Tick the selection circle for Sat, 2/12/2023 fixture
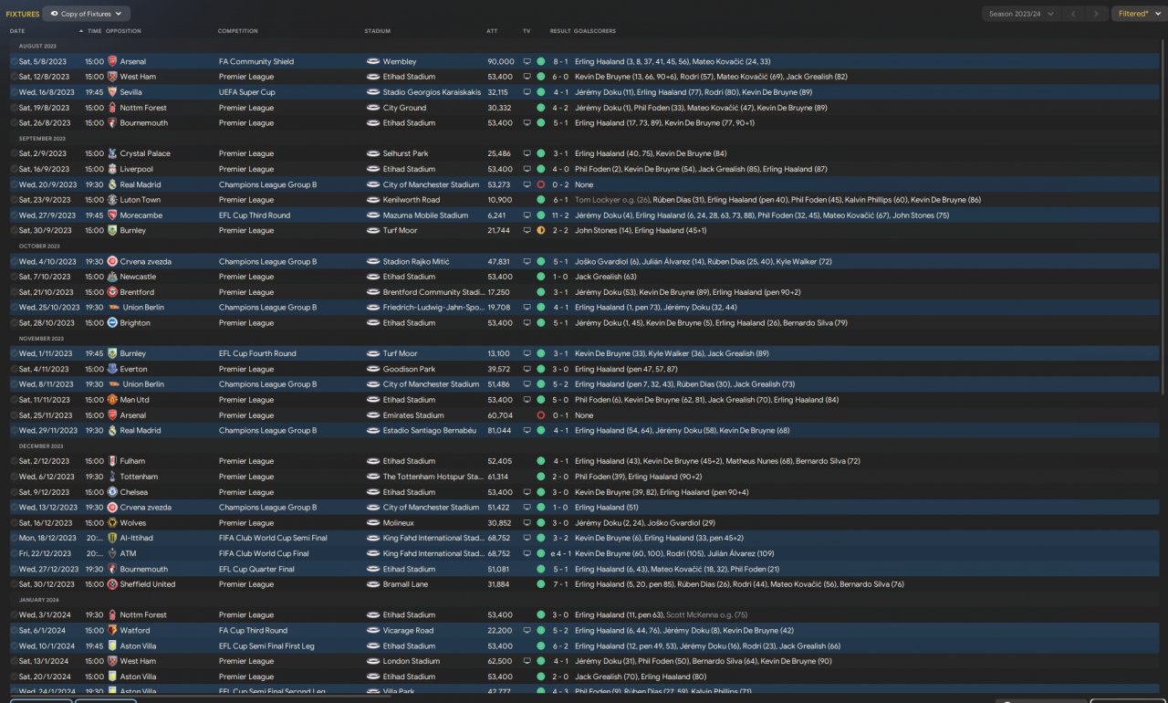 14,461
